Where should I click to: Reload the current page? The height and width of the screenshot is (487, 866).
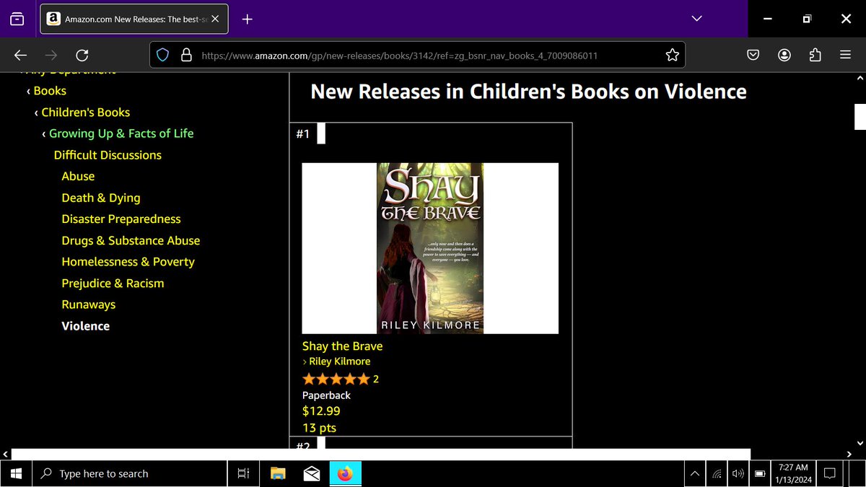click(82, 55)
